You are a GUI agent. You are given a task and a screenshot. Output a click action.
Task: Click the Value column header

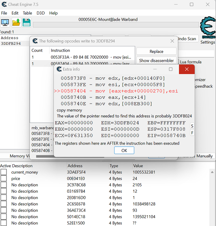tap(138, 166)
